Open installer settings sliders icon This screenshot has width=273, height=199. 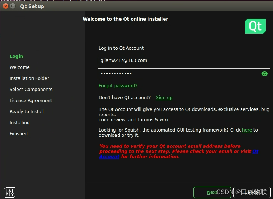click(x=10, y=192)
